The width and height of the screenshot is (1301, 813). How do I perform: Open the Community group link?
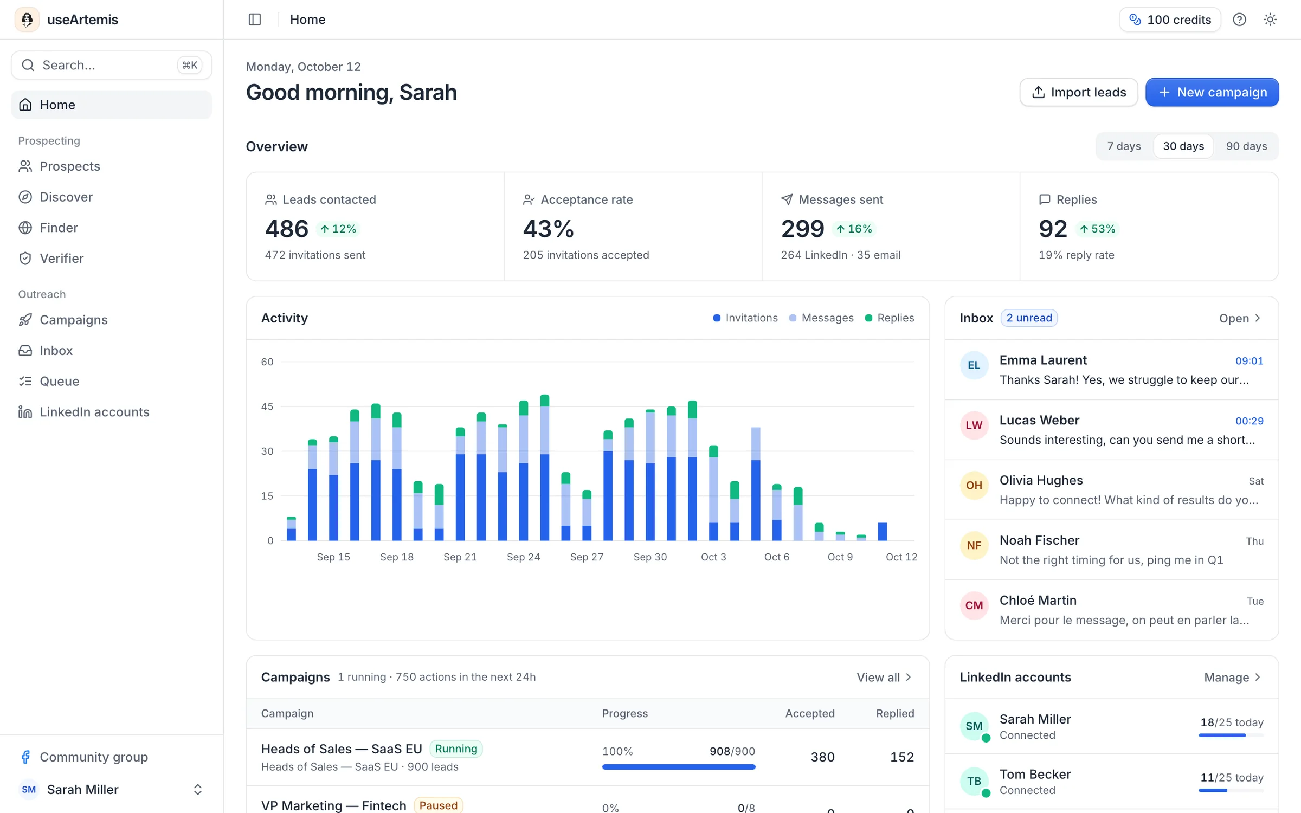click(111, 757)
